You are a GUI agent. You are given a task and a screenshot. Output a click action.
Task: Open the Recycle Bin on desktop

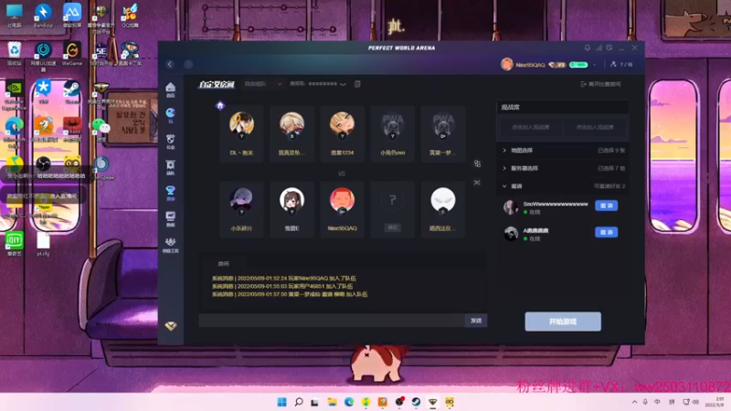pos(14,53)
